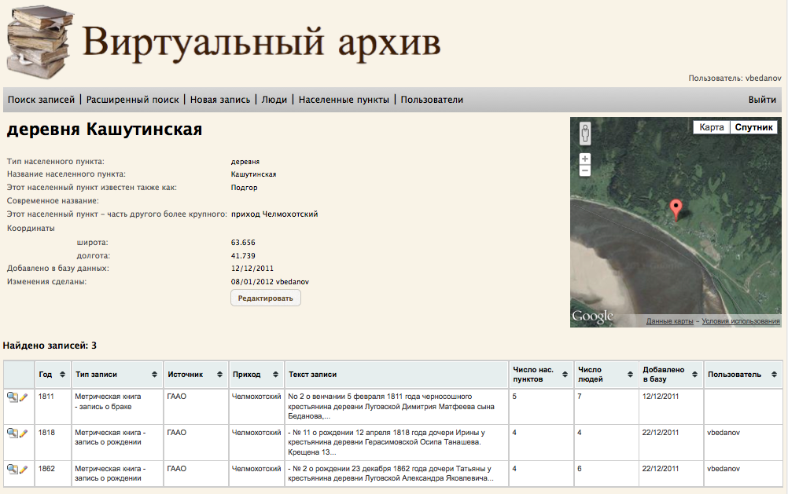Click the Google logo on the map
This screenshot has height=494, width=788.
592,317
